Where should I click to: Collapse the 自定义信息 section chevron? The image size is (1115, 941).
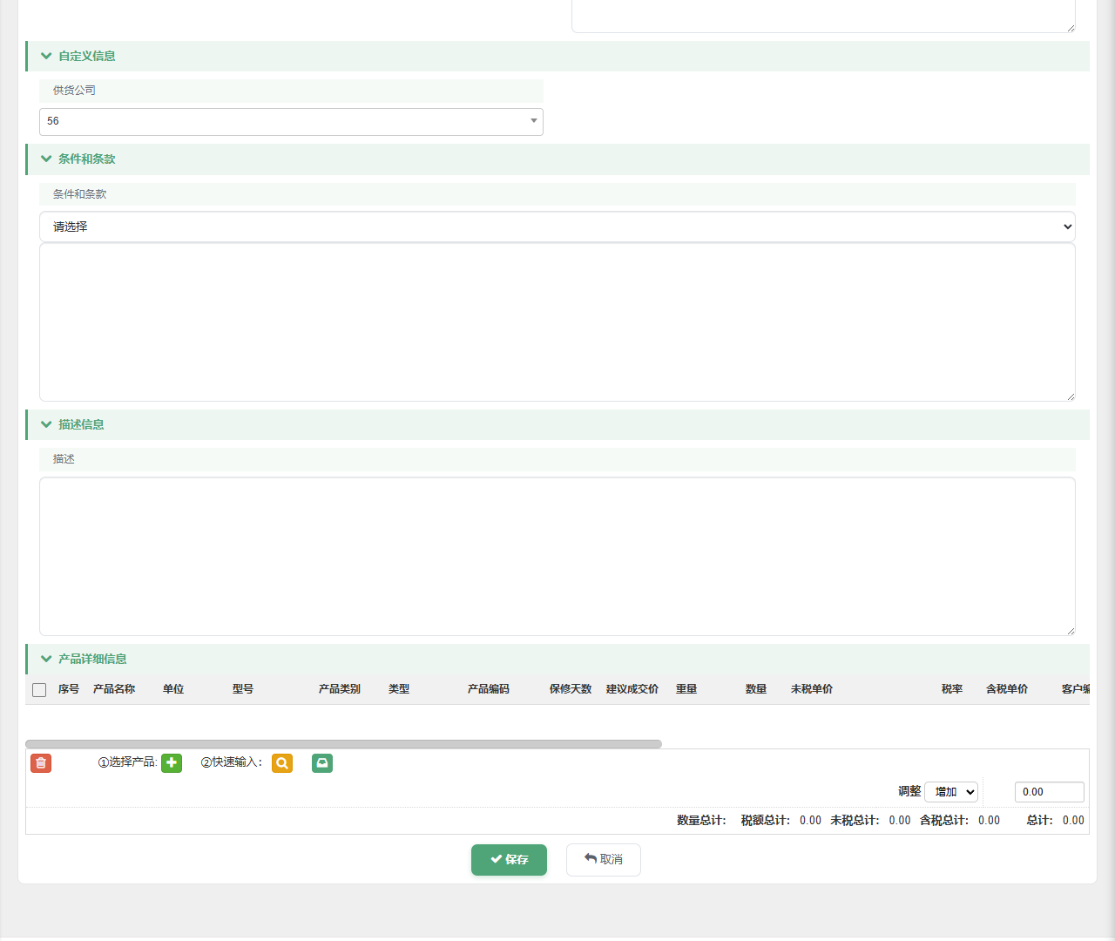coord(46,56)
